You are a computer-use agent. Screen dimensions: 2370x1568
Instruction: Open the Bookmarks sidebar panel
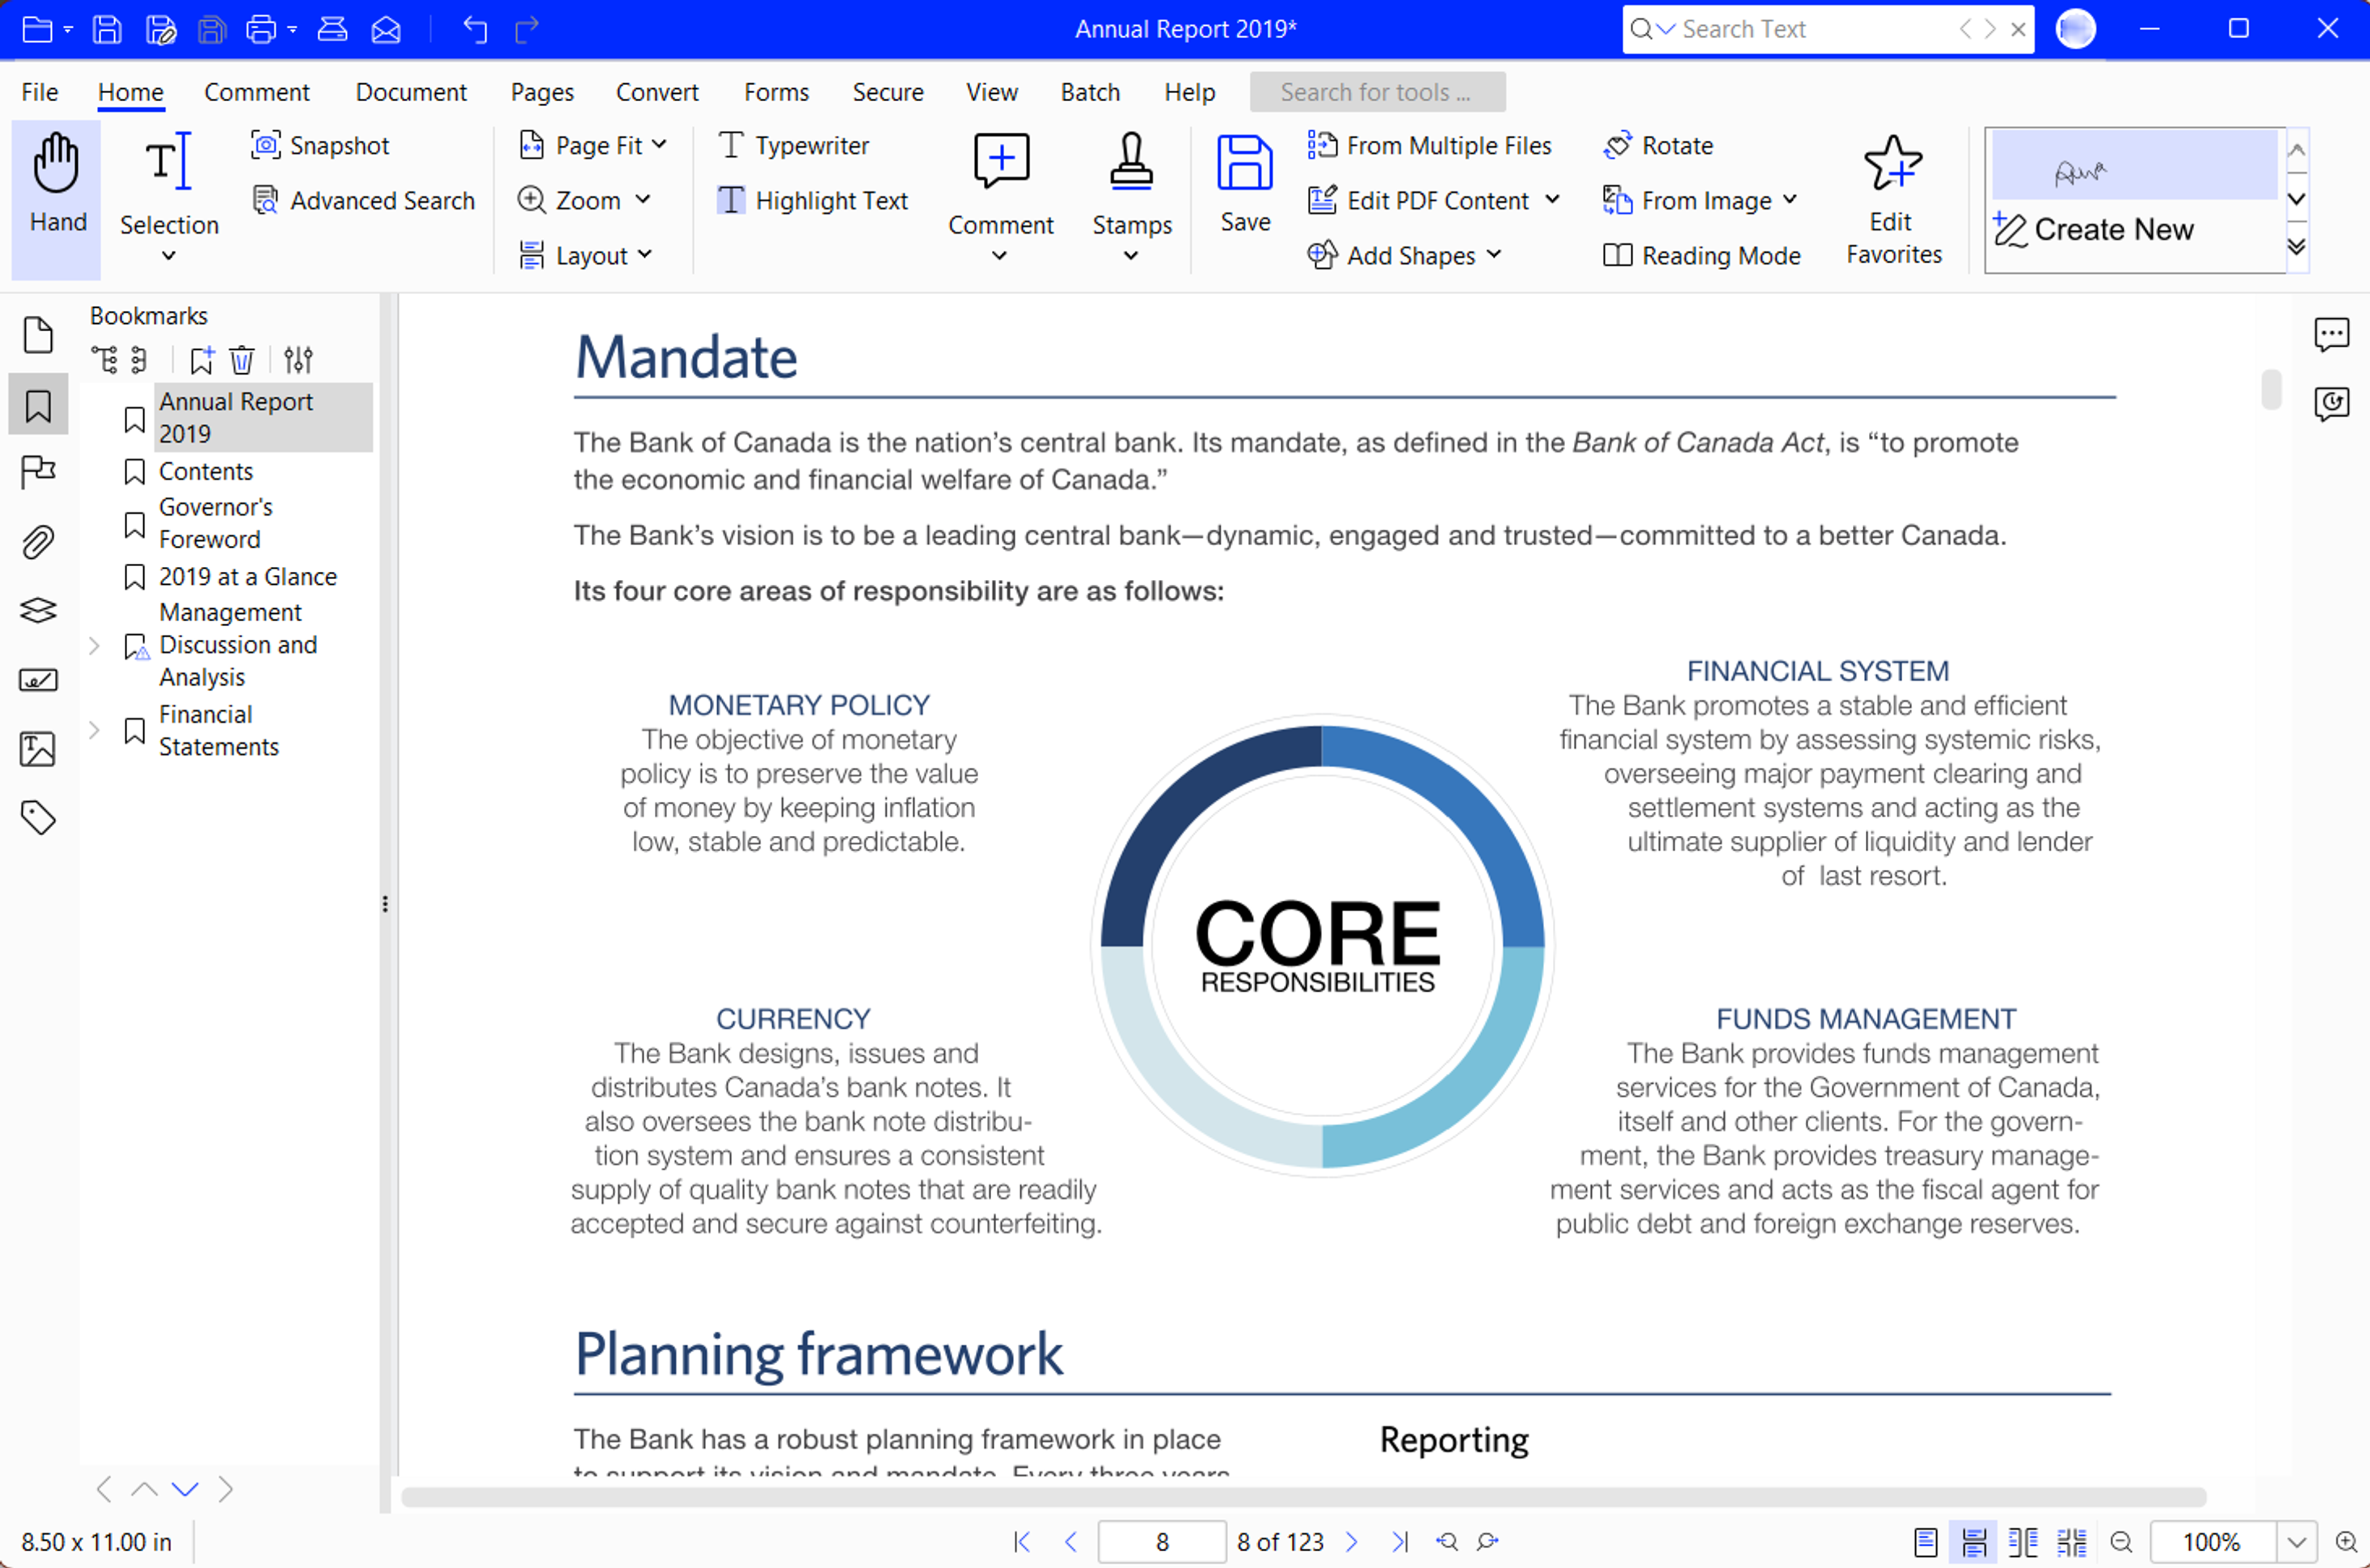click(x=38, y=405)
